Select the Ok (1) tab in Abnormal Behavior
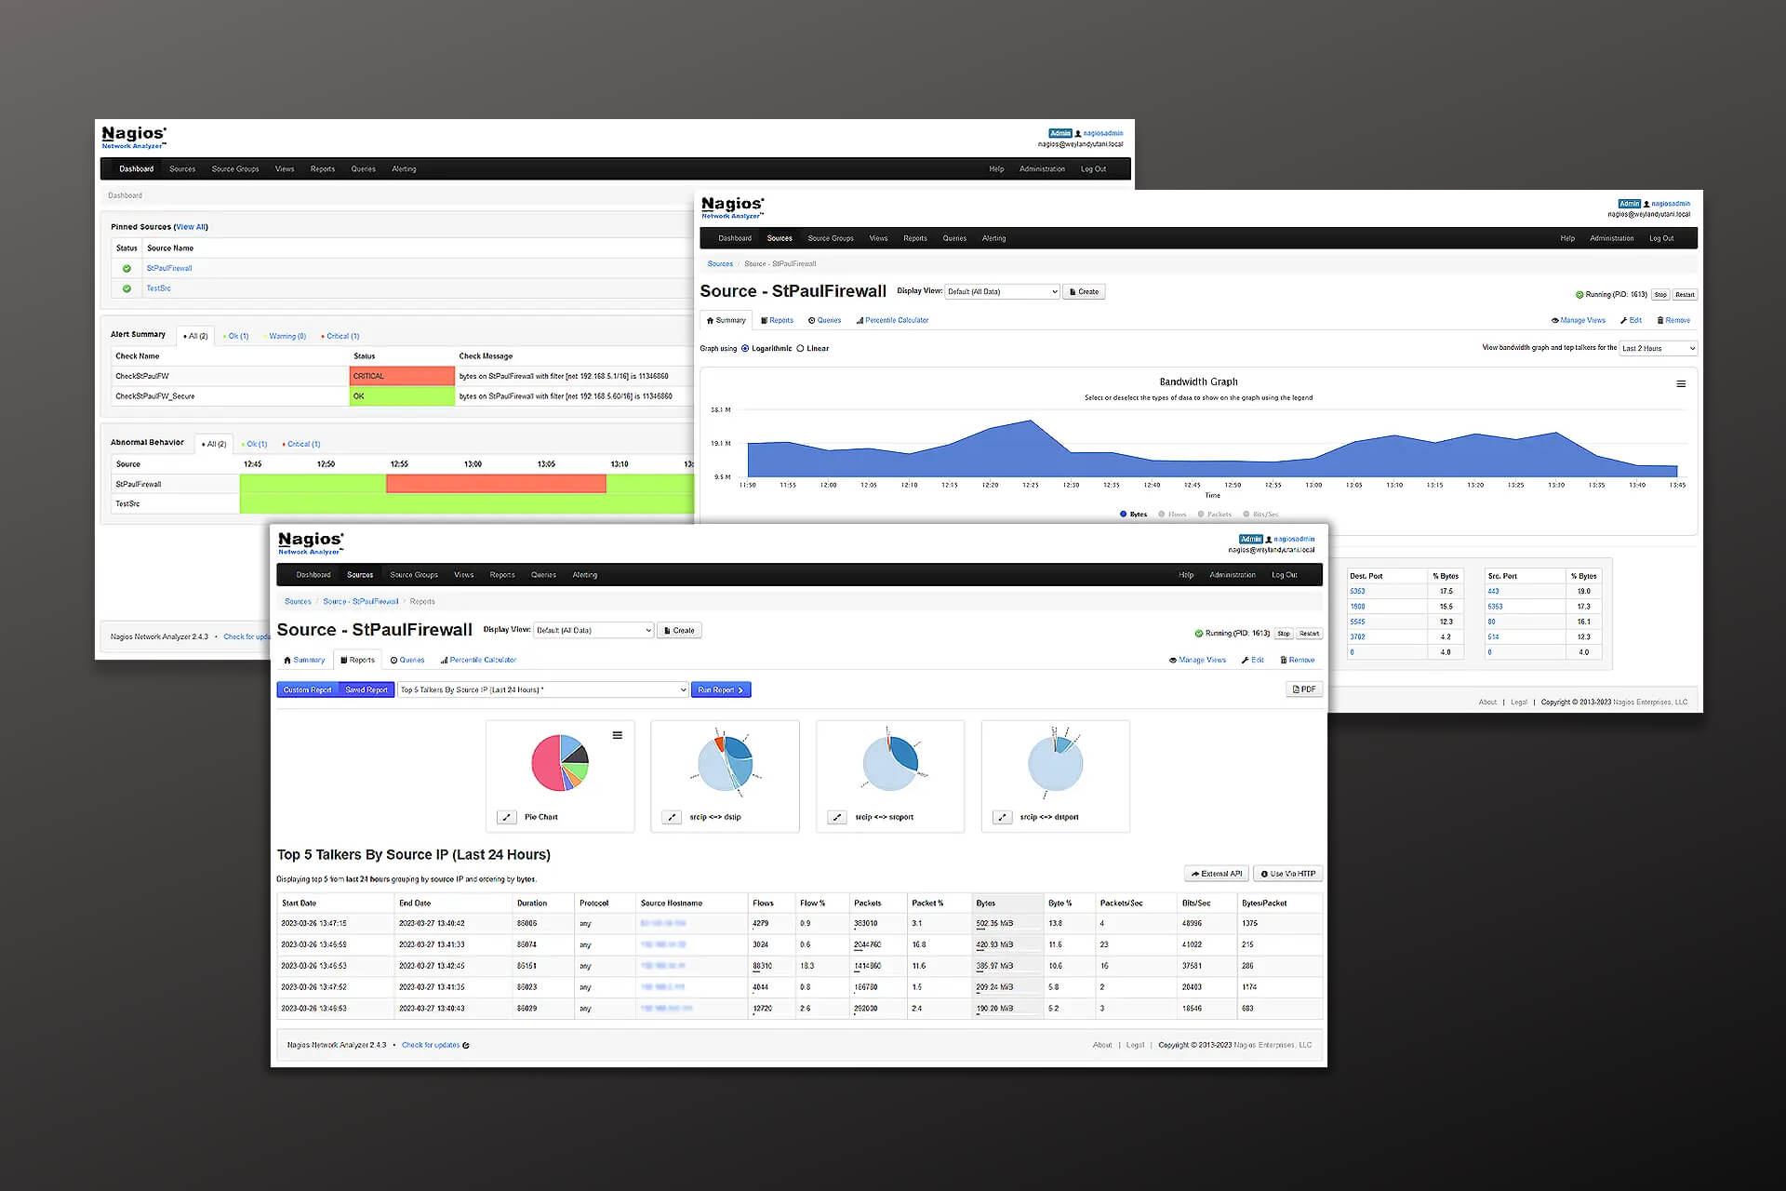This screenshot has height=1191, width=1786. pos(254,444)
